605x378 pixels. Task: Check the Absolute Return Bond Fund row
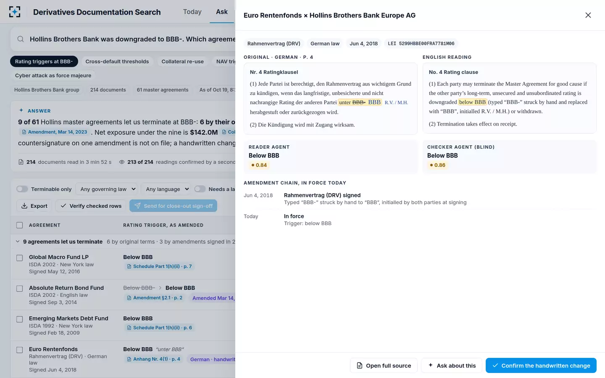coord(20,289)
